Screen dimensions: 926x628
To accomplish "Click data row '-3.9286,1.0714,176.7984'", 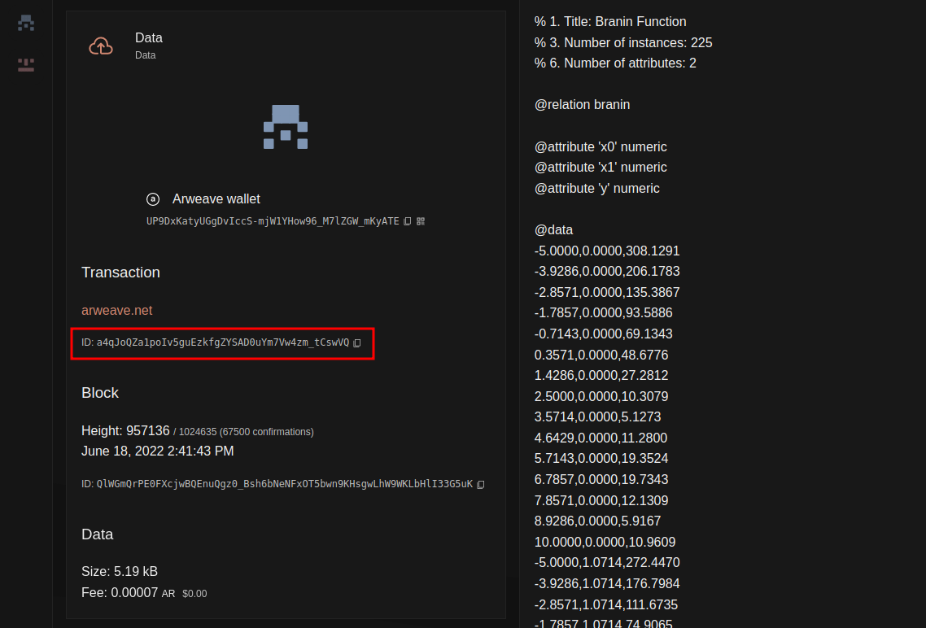I will point(607,584).
